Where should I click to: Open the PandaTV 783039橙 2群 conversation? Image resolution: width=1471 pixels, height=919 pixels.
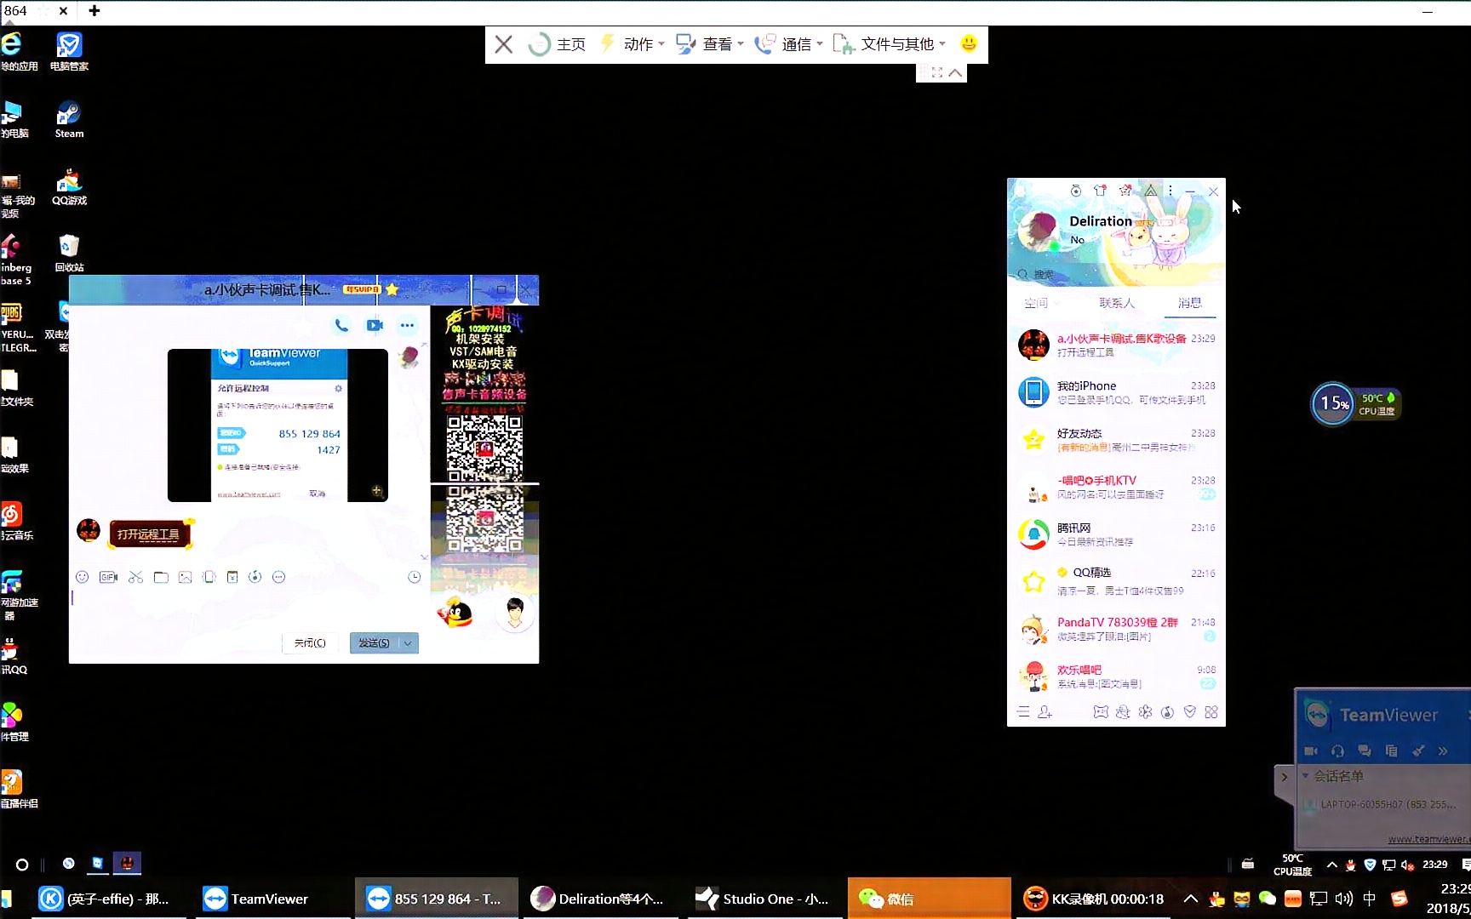(x=1116, y=629)
